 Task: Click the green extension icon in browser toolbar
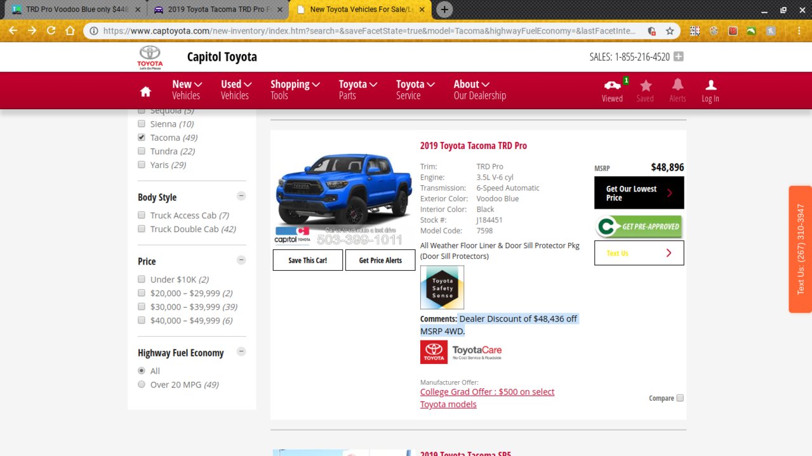click(751, 30)
